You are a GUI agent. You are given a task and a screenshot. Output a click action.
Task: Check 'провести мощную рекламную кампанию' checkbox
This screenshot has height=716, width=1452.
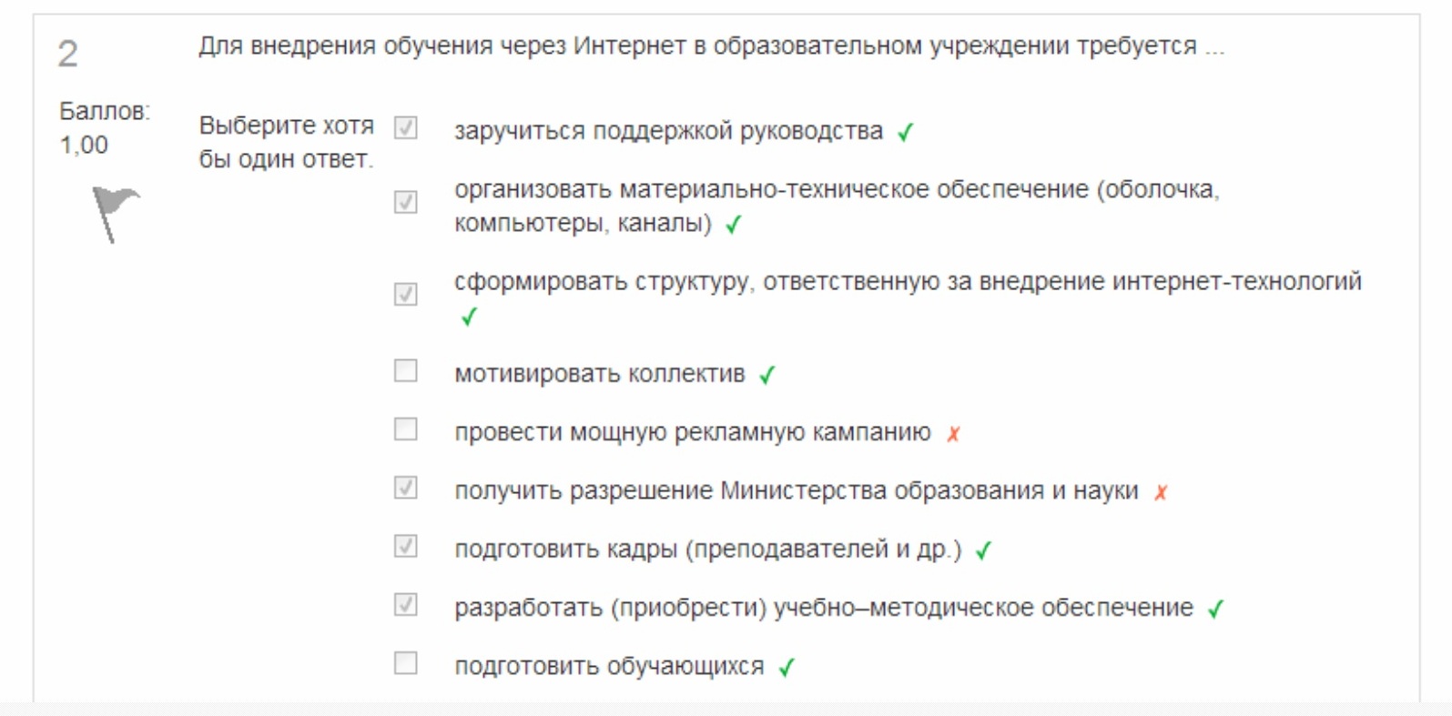click(406, 429)
